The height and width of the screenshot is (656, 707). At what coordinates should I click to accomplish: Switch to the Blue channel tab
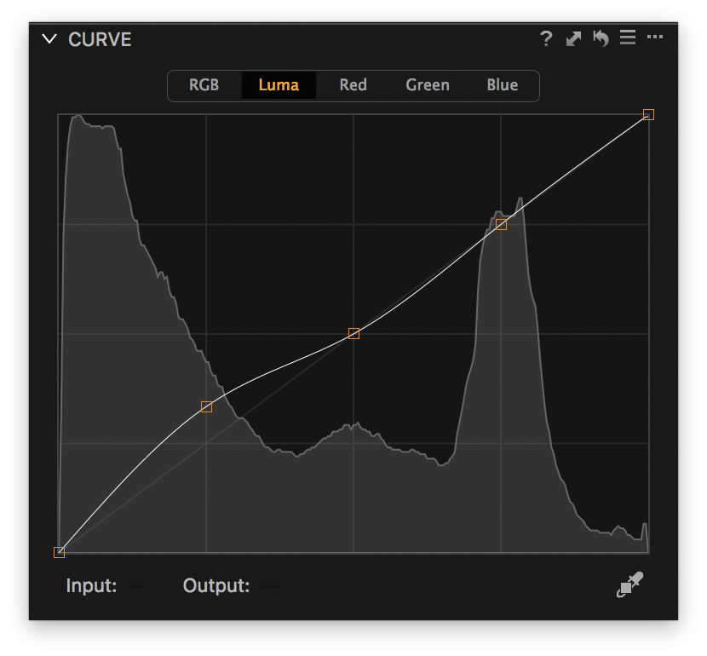point(503,85)
